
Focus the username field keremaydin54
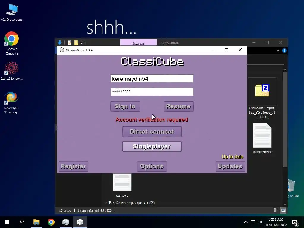(x=152, y=78)
